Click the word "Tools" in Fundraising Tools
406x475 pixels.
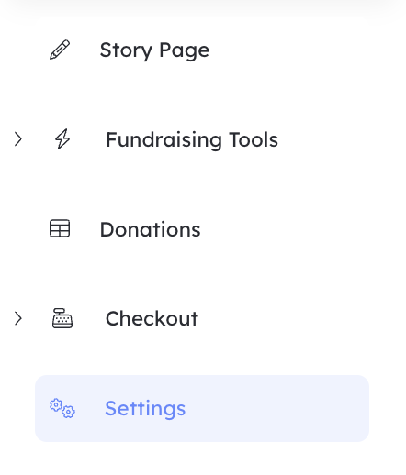tap(254, 139)
